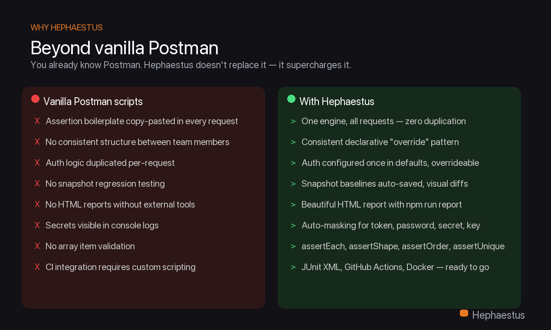The width and height of the screenshot is (551, 330).
Task: Click the arrow beside Auto-masking line
Action: coord(293,225)
